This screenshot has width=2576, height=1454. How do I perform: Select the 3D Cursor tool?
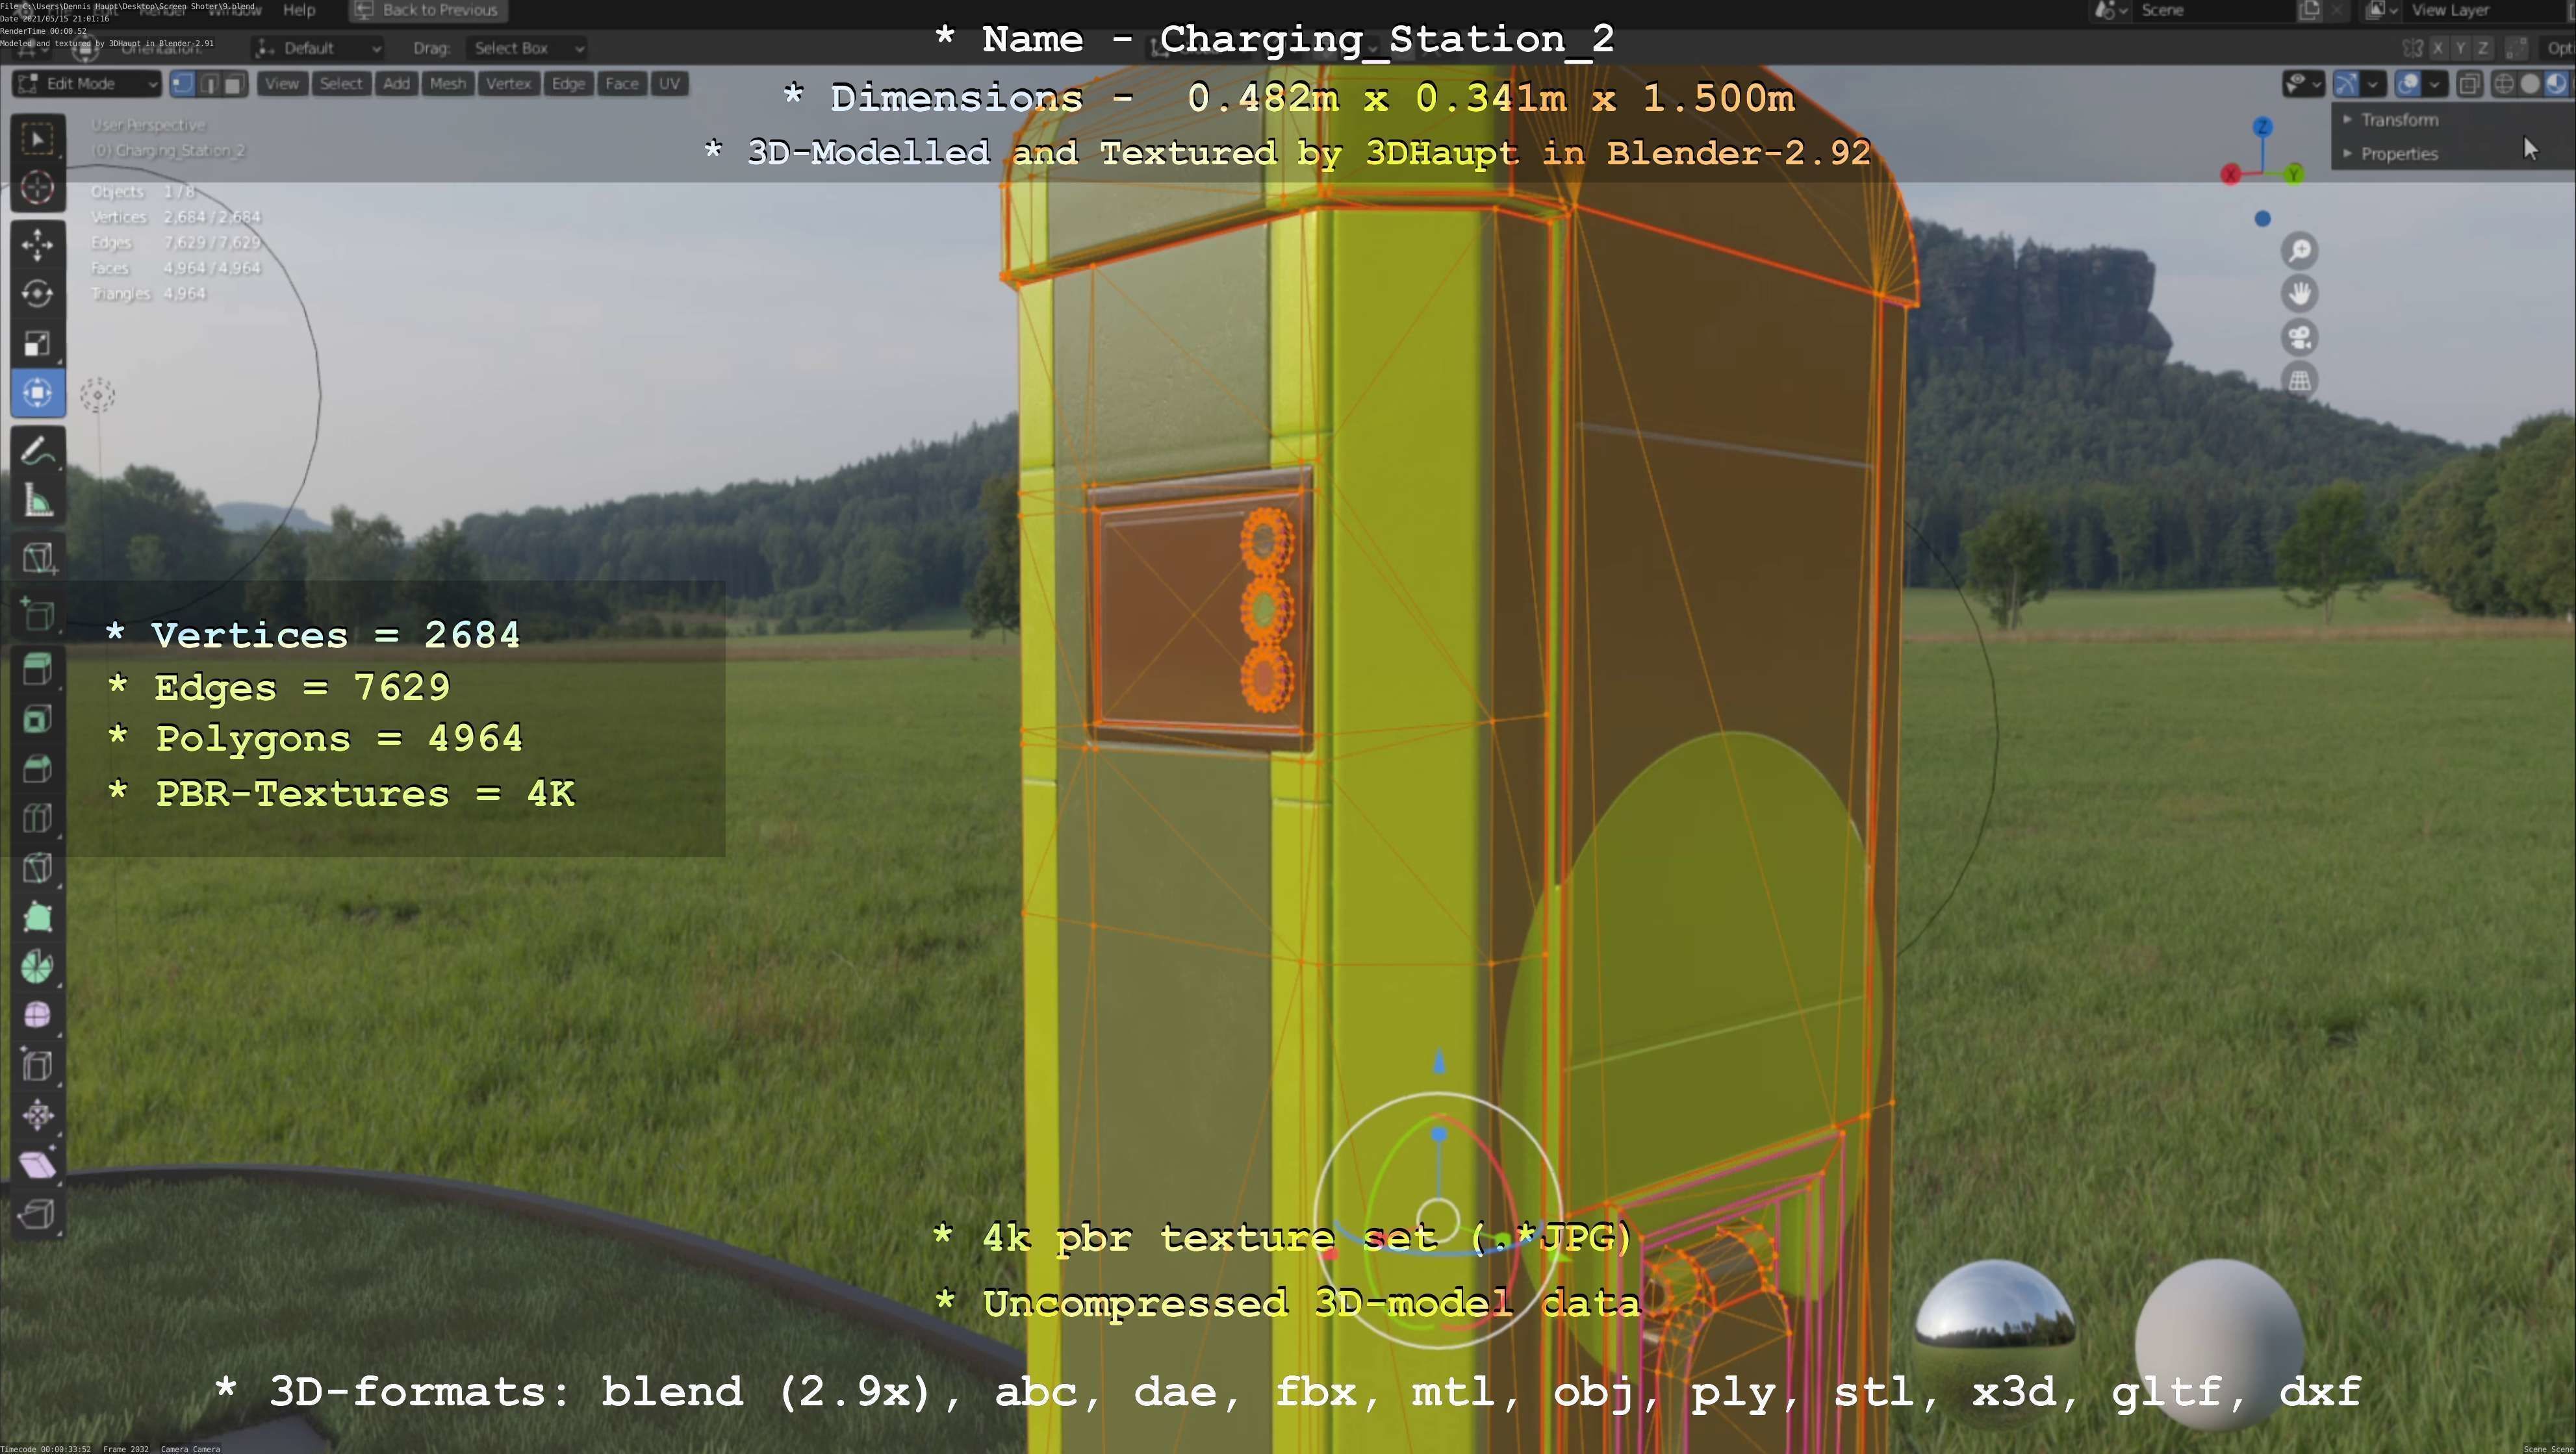click(38, 188)
